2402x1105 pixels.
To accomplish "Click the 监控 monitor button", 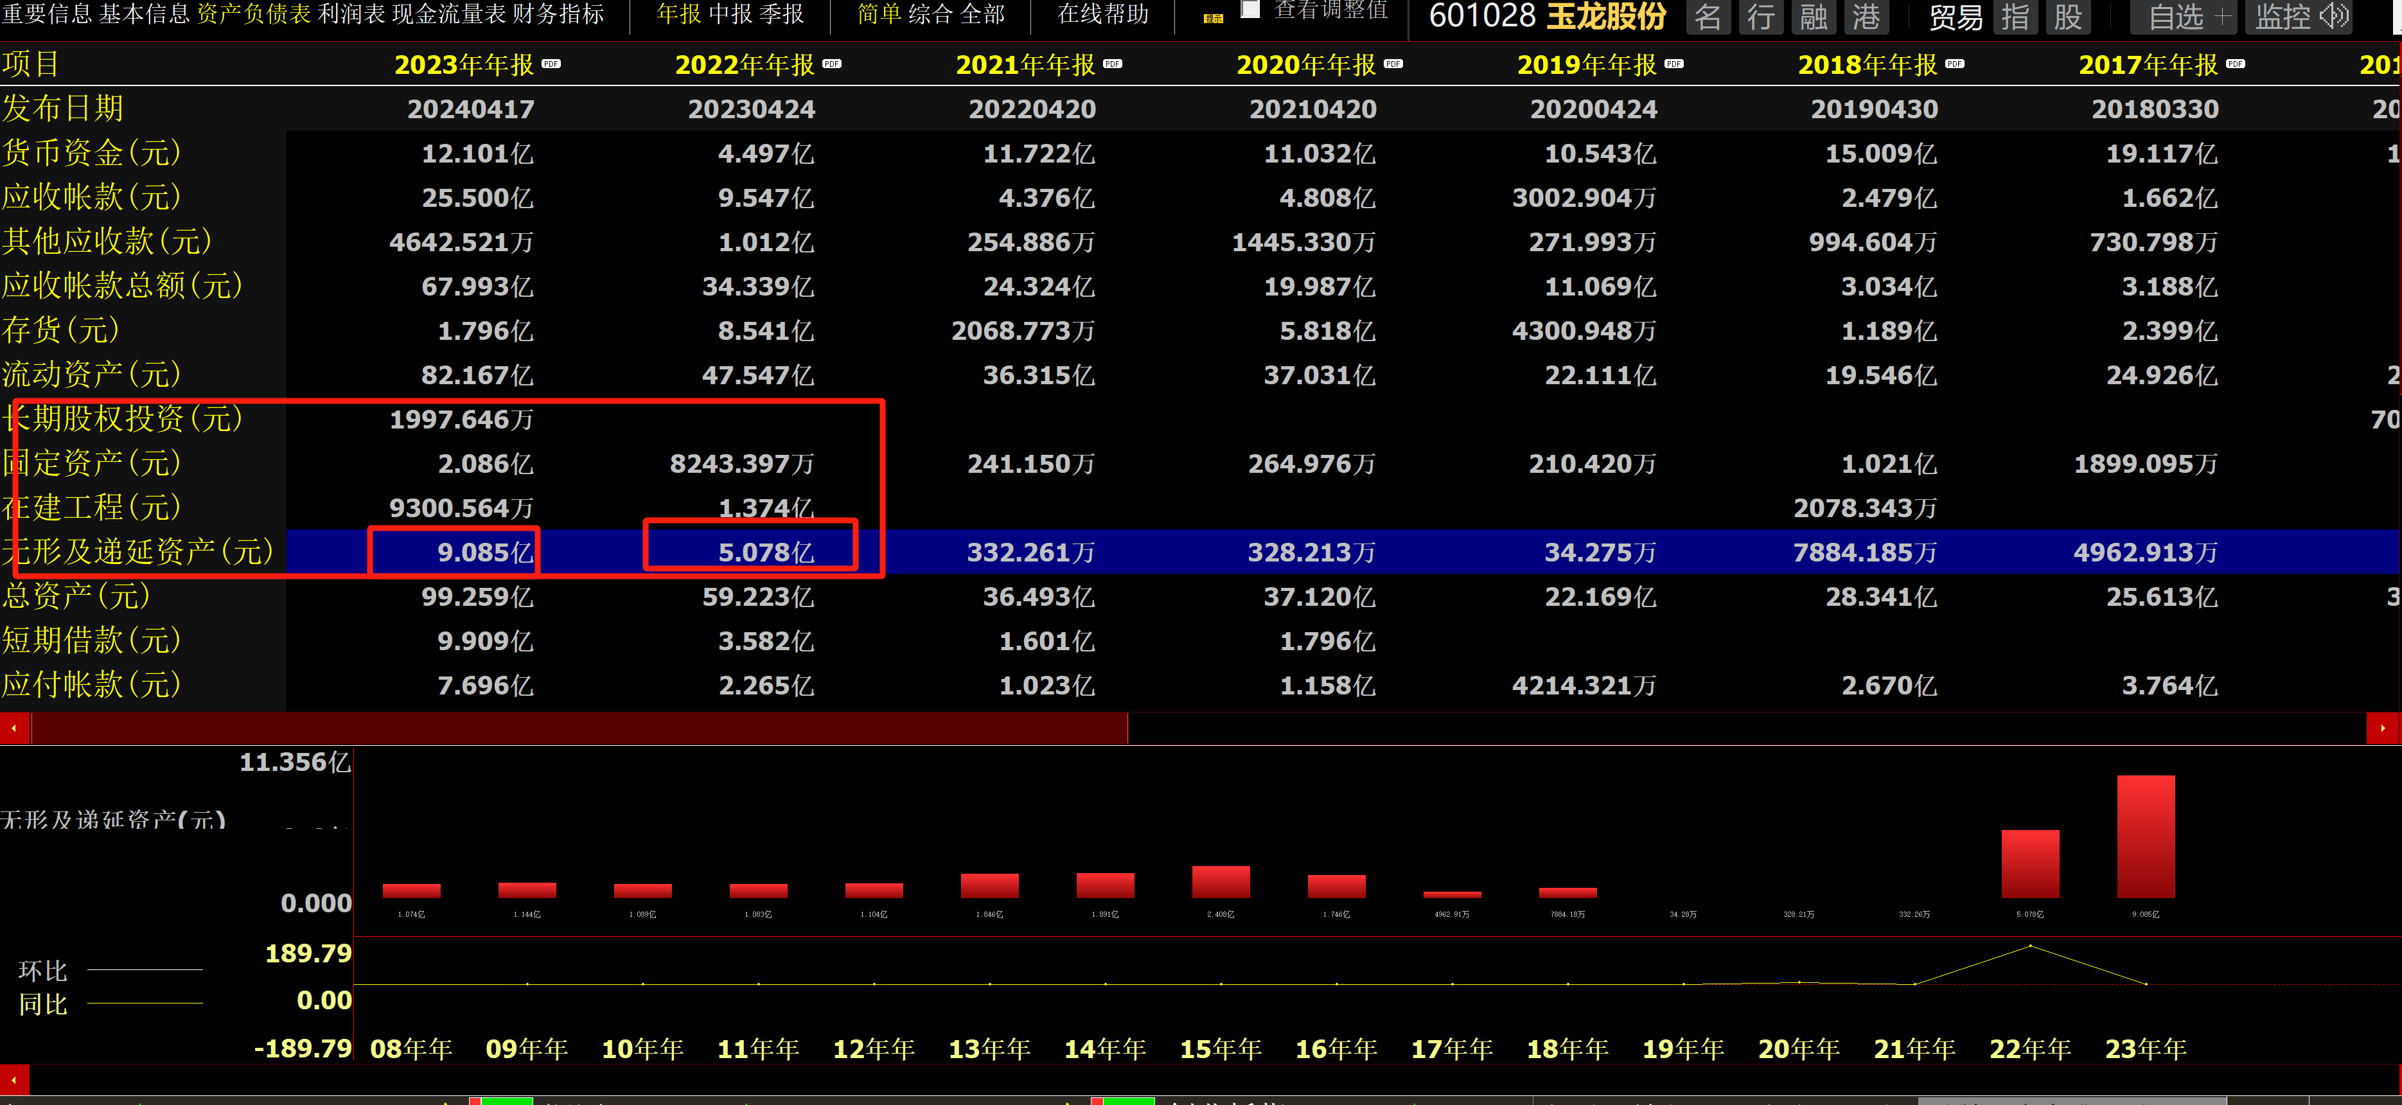I will pyautogui.click(x=2300, y=17).
